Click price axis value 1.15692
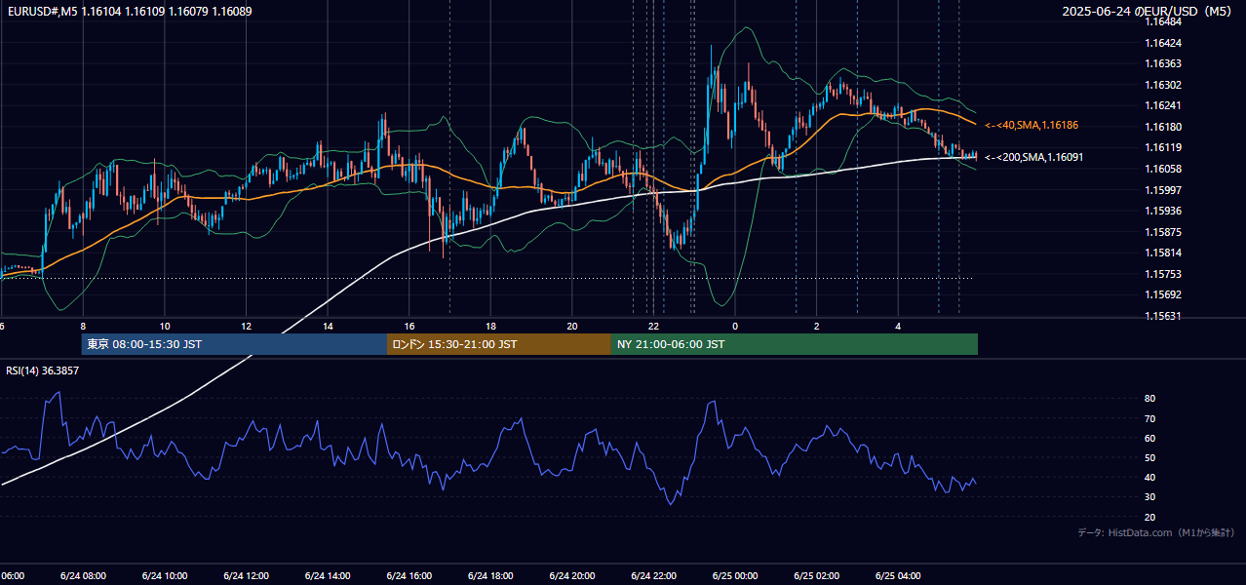The height and width of the screenshot is (585, 1246). pos(1163,294)
